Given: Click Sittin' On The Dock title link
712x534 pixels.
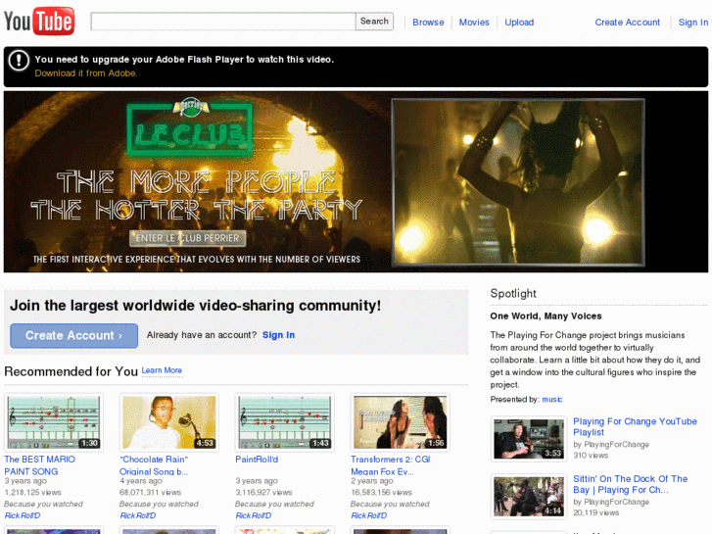Looking at the screenshot, I should (x=630, y=484).
